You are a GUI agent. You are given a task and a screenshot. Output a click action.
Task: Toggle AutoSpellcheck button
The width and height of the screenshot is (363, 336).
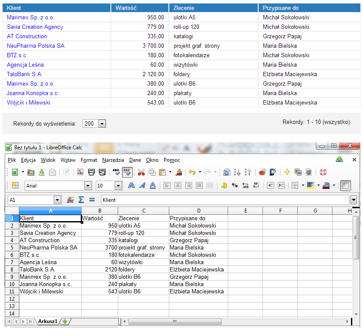point(127,172)
